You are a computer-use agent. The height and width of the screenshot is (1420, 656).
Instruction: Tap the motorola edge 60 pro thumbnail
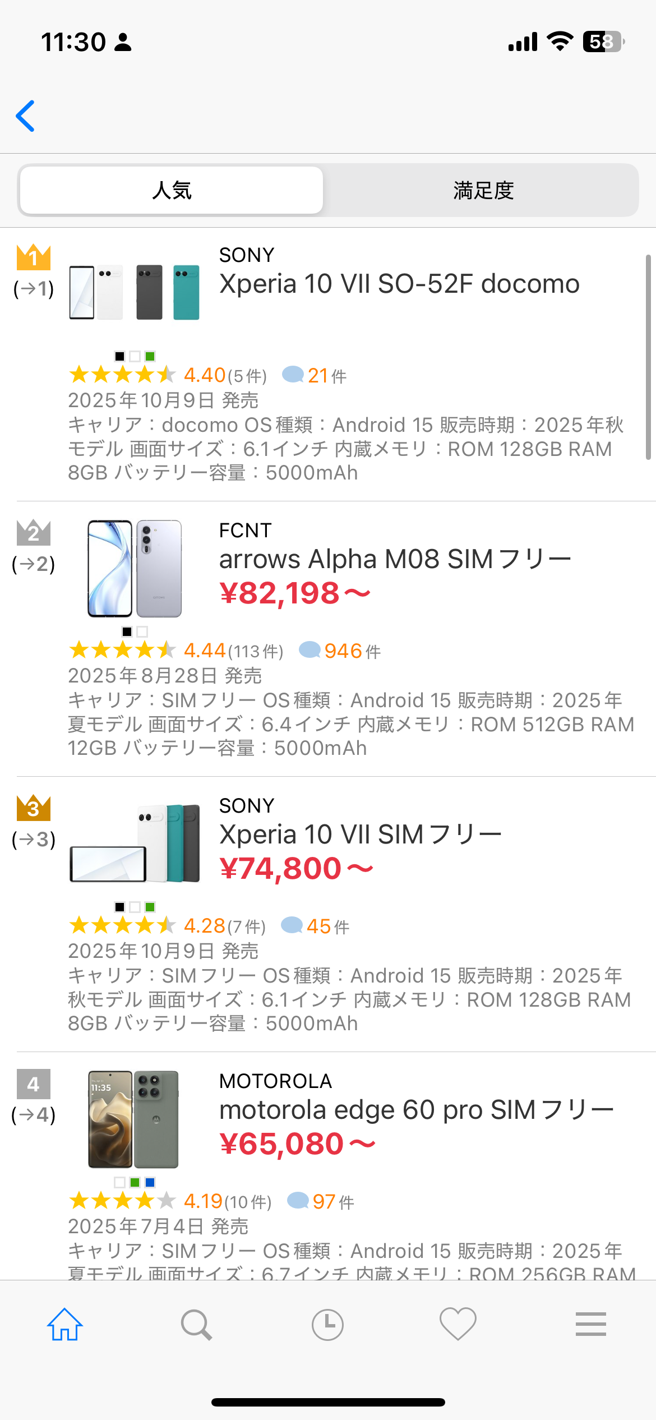click(133, 1119)
